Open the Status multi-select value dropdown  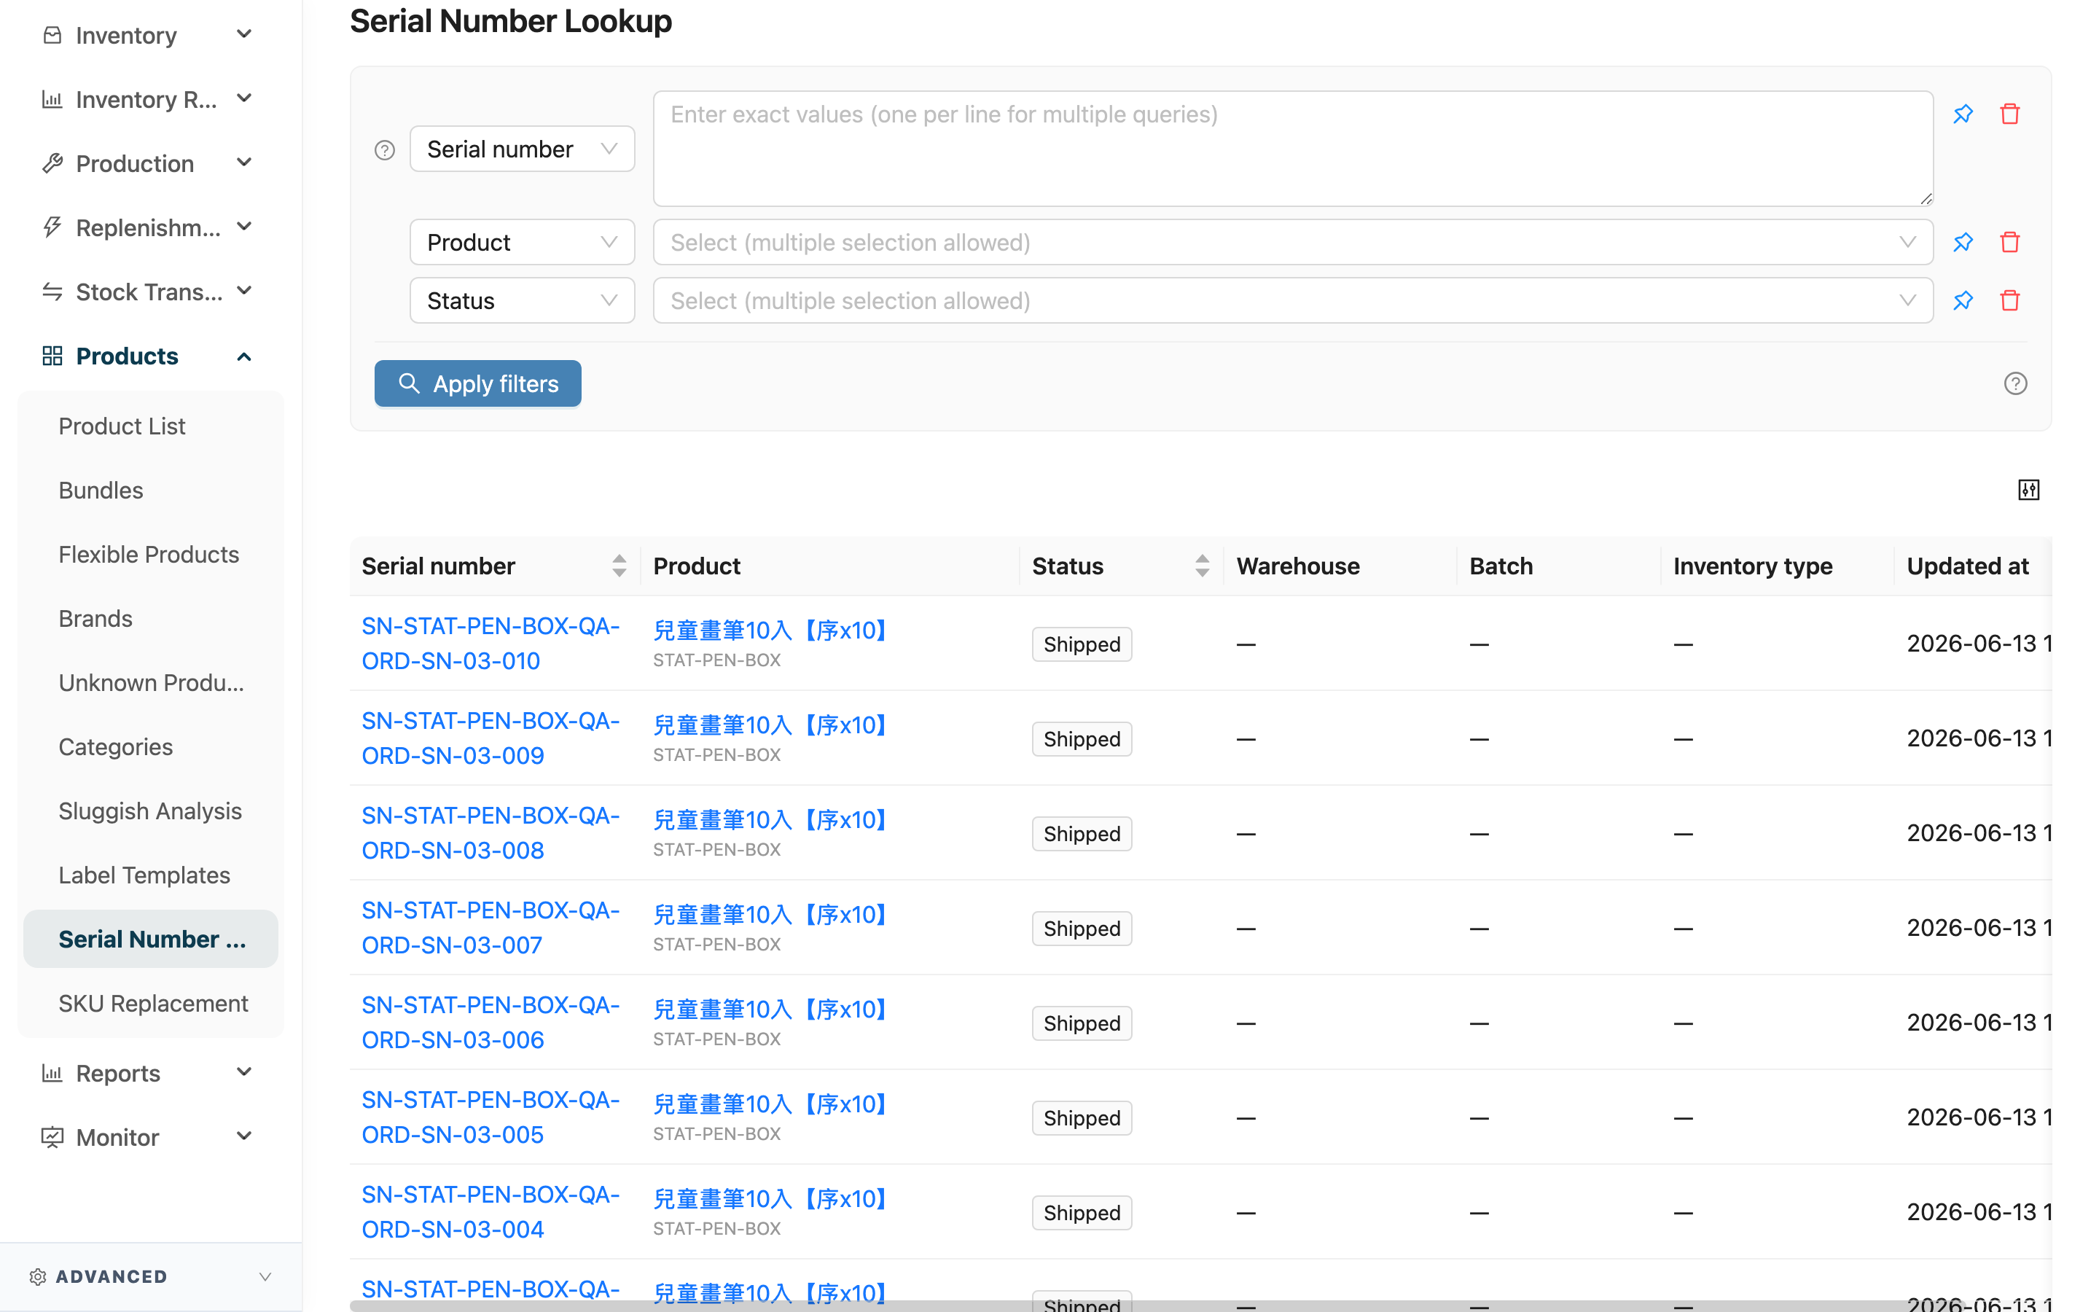pos(1293,300)
